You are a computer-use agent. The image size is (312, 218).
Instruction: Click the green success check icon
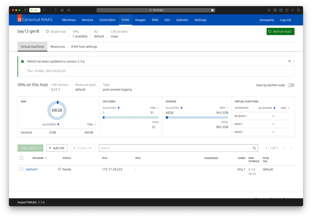(x=22, y=62)
